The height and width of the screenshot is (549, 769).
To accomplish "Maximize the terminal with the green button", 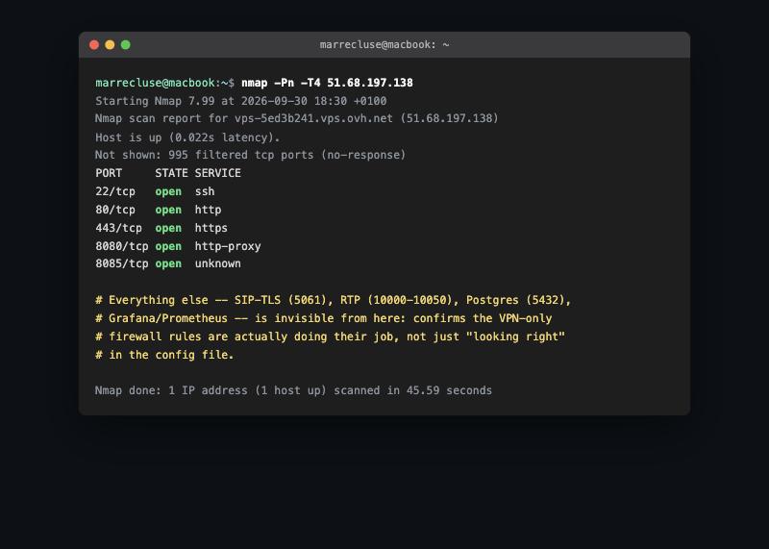I will [x=126, y=44].
